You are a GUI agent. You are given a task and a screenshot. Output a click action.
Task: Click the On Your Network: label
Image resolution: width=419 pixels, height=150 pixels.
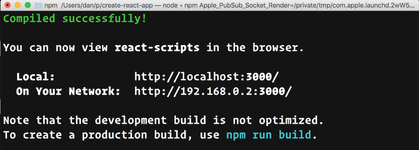(x=68, y=92)
